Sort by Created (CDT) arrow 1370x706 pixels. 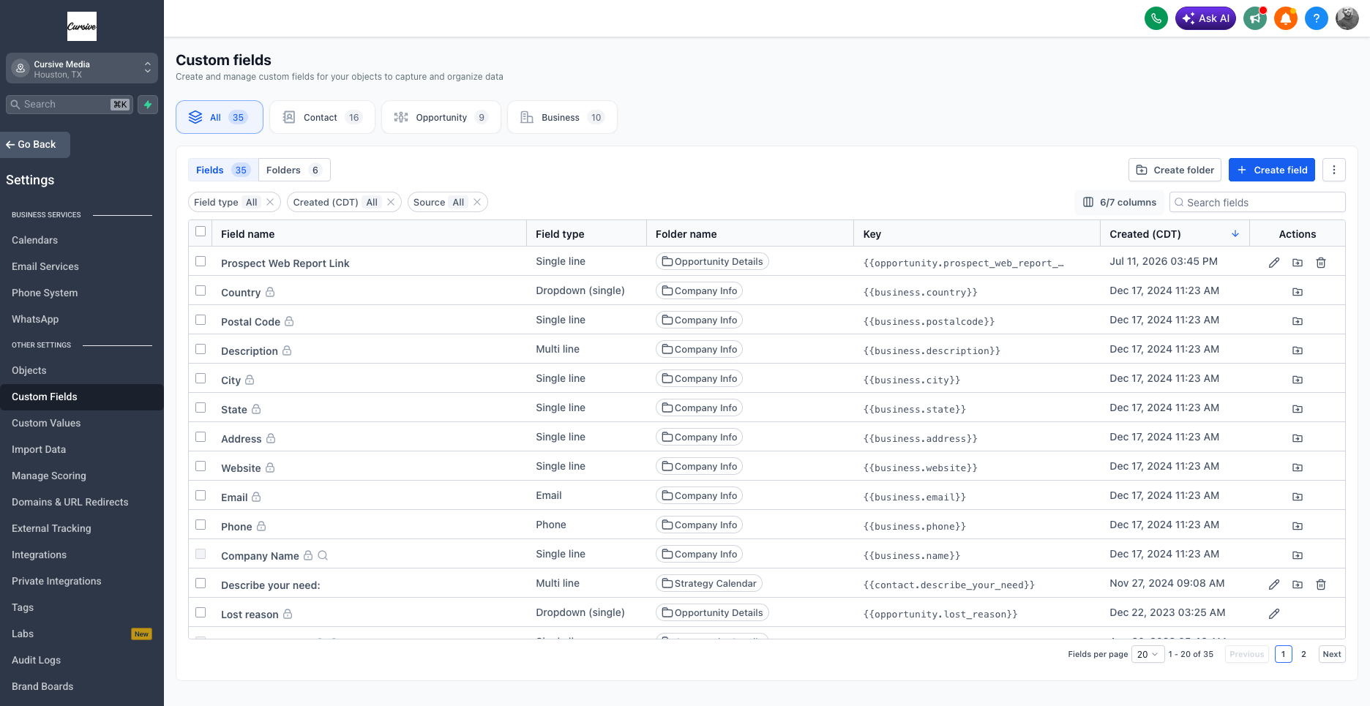coord(1235,233)
